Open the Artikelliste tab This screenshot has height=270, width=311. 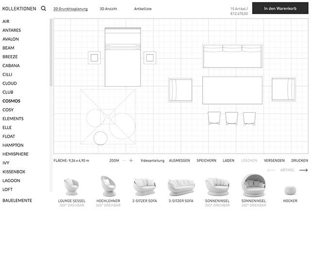coord(143,9)
